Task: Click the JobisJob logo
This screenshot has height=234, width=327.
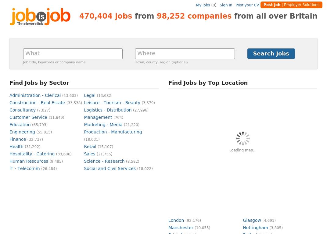Action: tap(40, 17)
